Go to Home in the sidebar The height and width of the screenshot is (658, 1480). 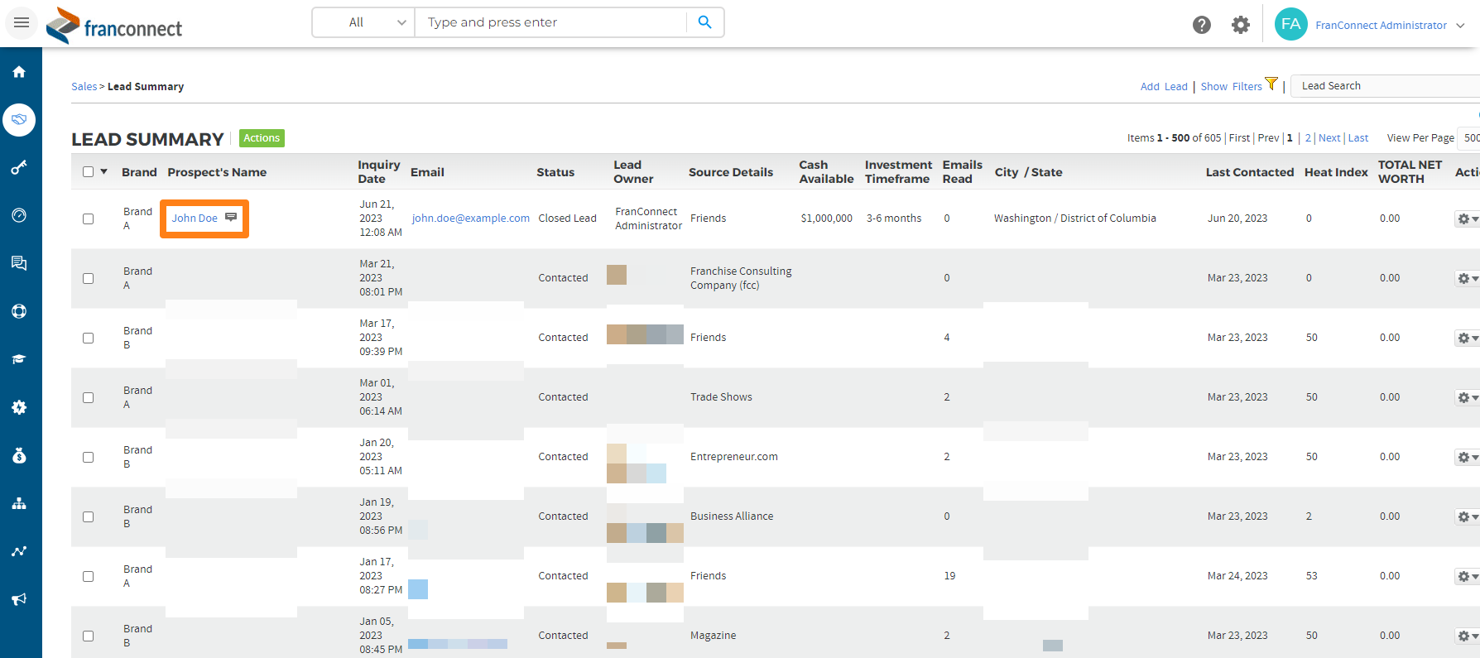tap(19, 72)
